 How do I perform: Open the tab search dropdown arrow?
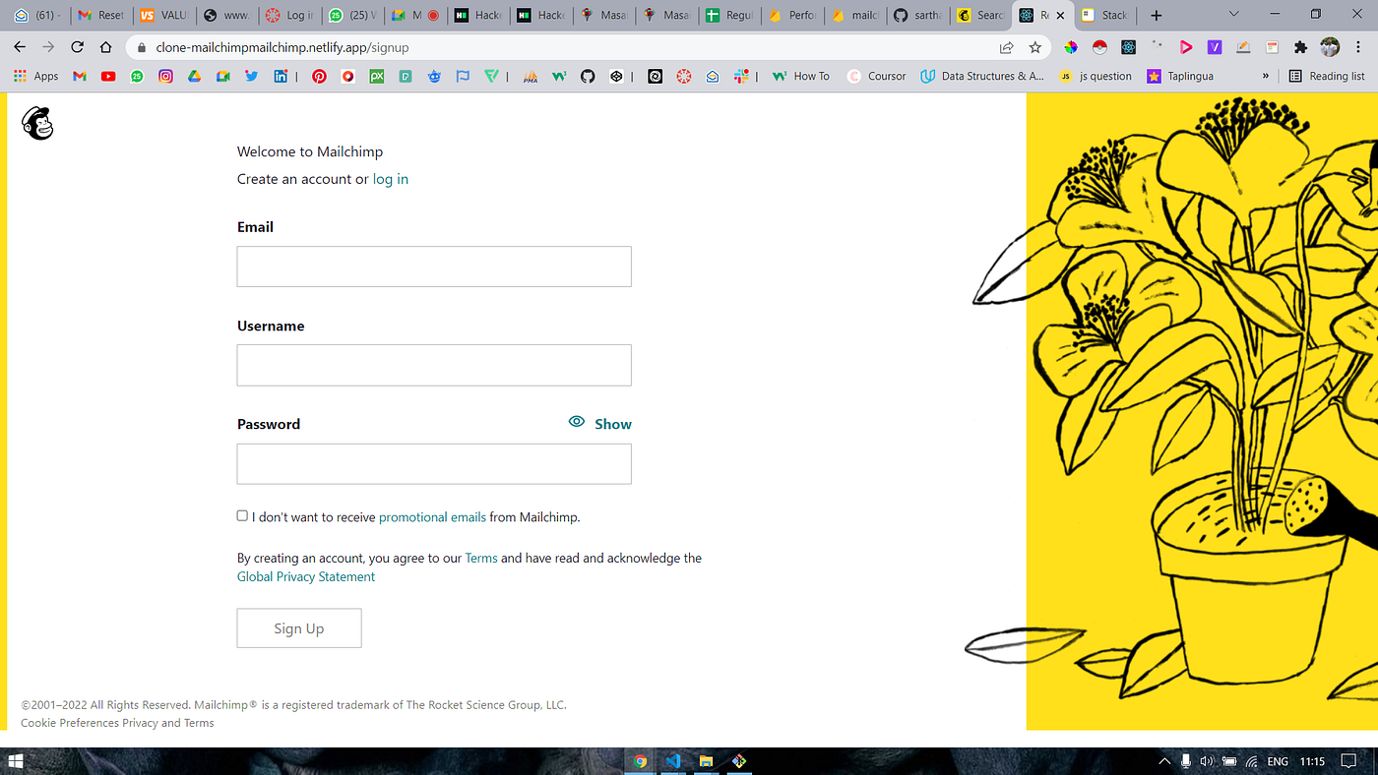coord(1235,15)
